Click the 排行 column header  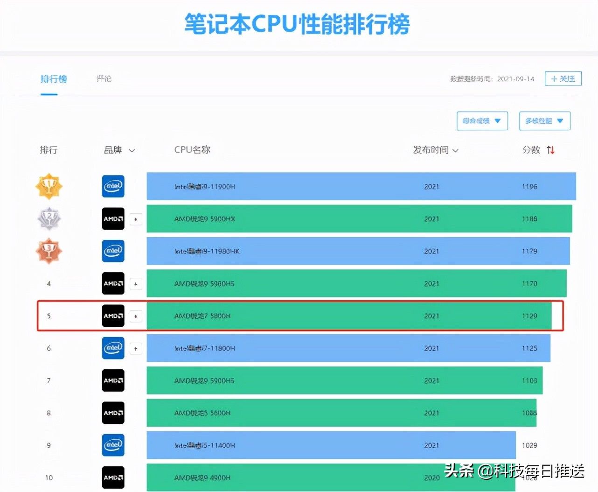49,150
